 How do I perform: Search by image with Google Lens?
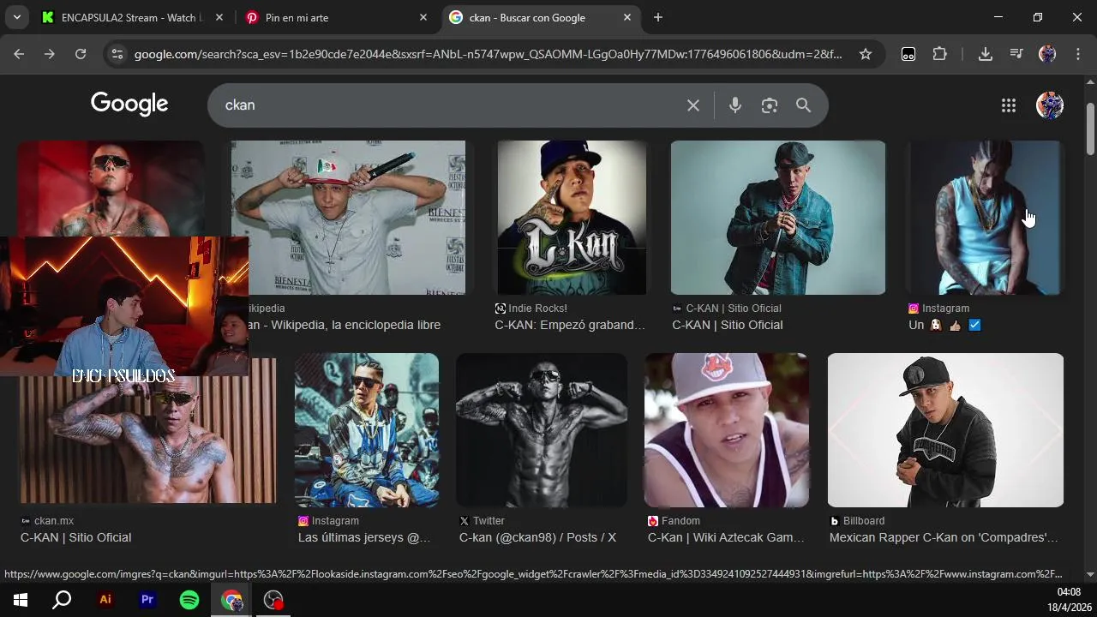(770, 105)
